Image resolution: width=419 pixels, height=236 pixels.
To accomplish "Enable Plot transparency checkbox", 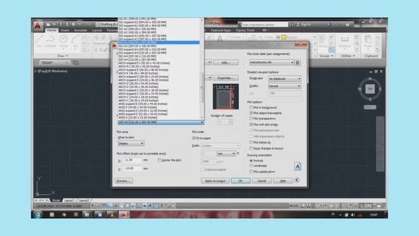I will coord(251,119).
